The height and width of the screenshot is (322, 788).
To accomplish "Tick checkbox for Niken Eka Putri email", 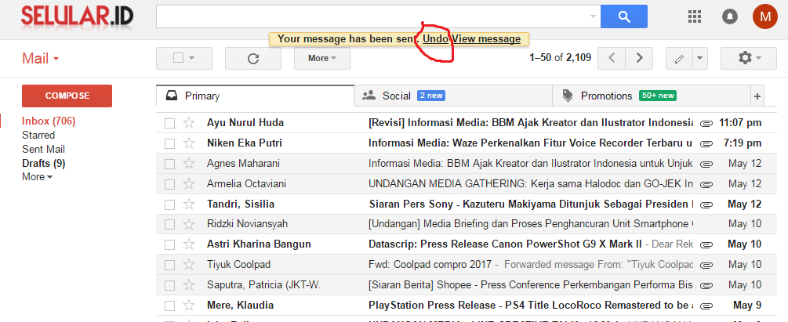I will 170,143.
